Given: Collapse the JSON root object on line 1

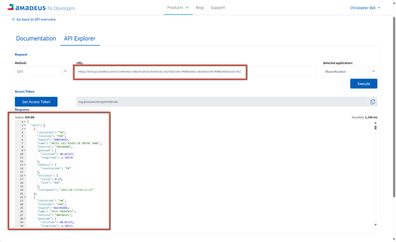Looking at the screenshot, I should (25, 122).
